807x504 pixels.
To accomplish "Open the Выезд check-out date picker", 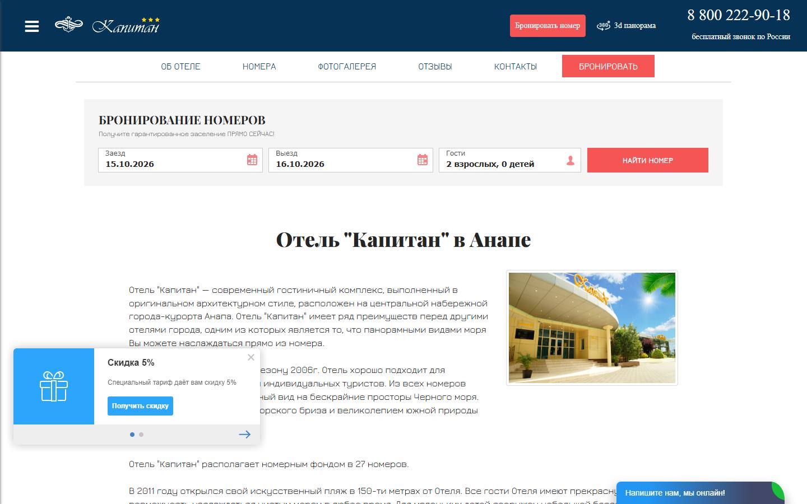I will tap(351, 160).
